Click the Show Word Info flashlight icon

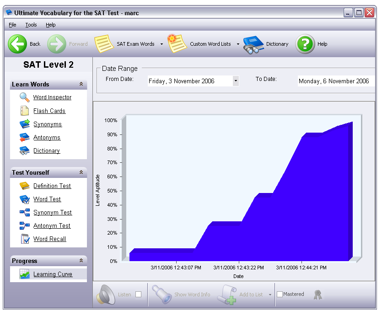tap(162, 295)
